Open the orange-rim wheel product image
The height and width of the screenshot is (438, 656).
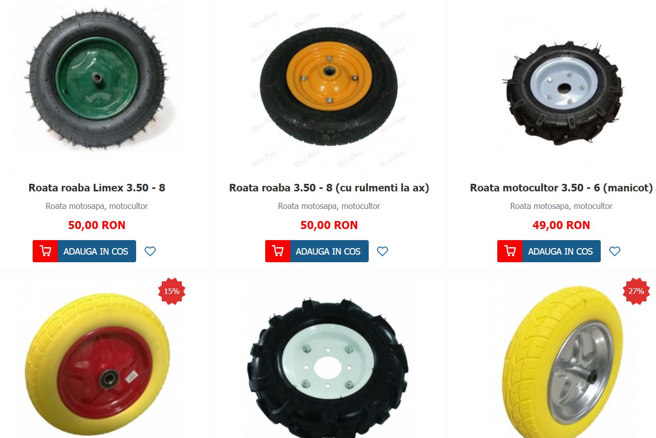coord(329,85)
